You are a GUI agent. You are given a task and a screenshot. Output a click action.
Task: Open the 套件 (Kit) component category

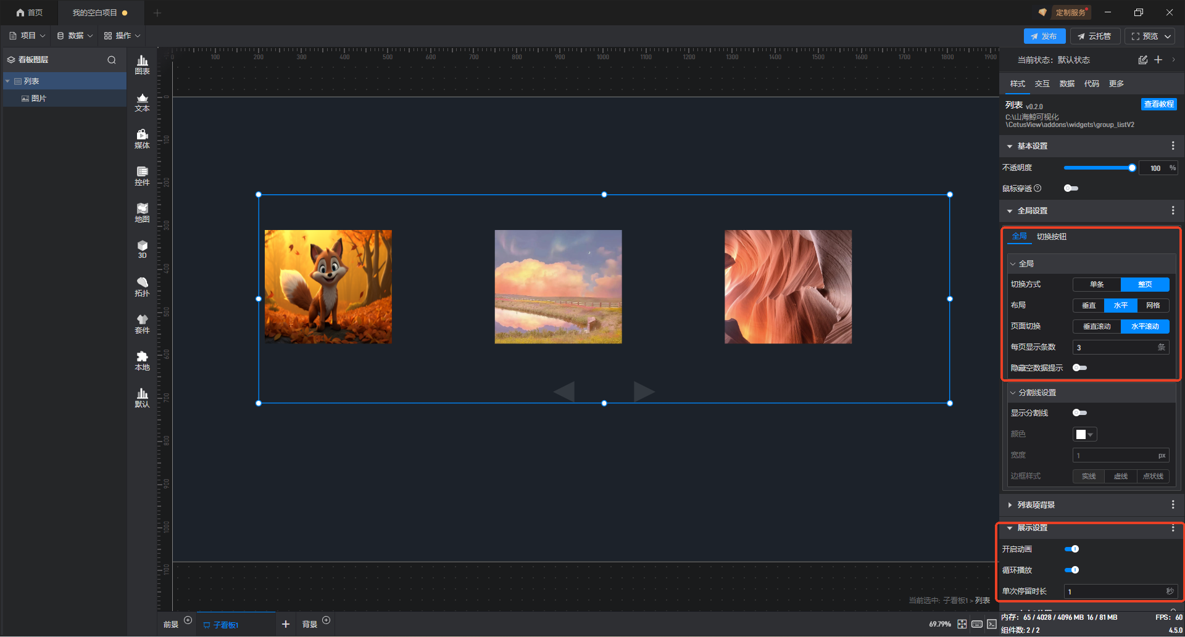(142, 324)
